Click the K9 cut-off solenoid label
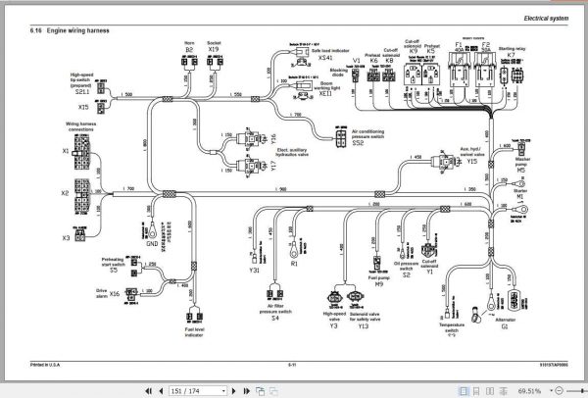The width and height of the screenshot is (588, 398). [x=414, y=51]
